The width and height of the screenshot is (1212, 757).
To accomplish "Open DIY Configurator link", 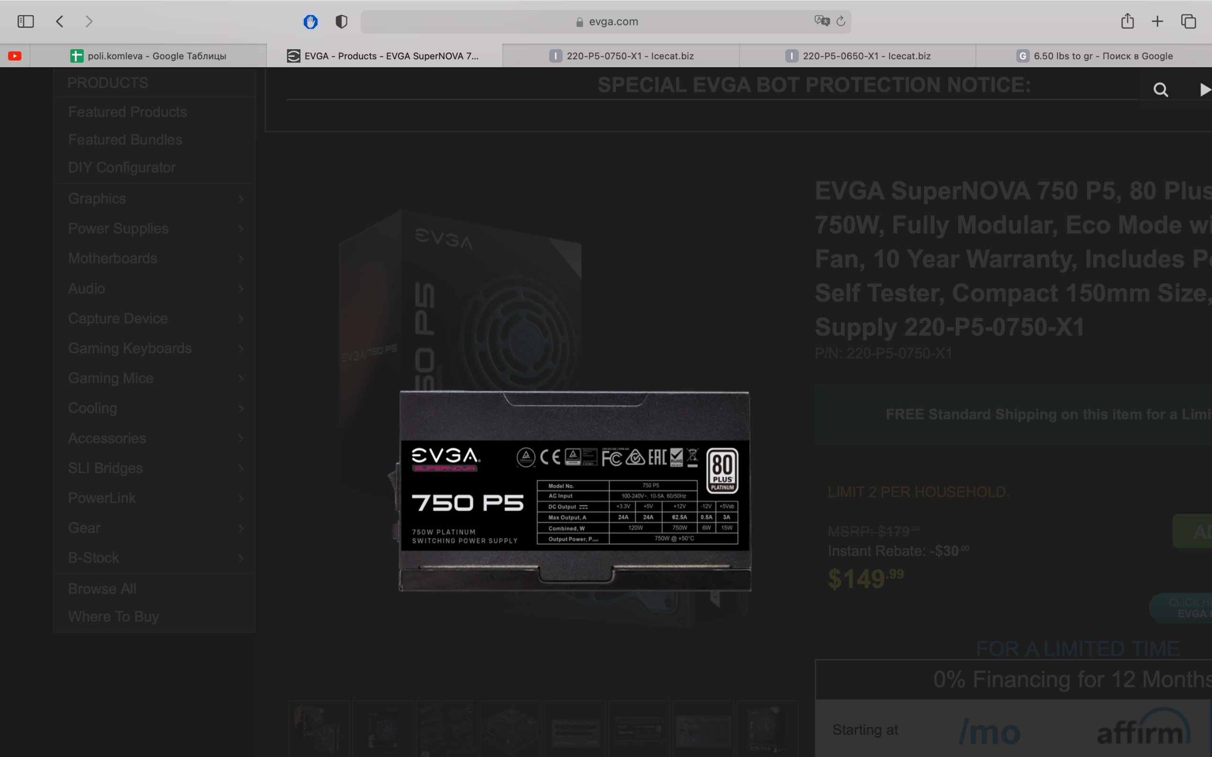I will tap(122, 167).
